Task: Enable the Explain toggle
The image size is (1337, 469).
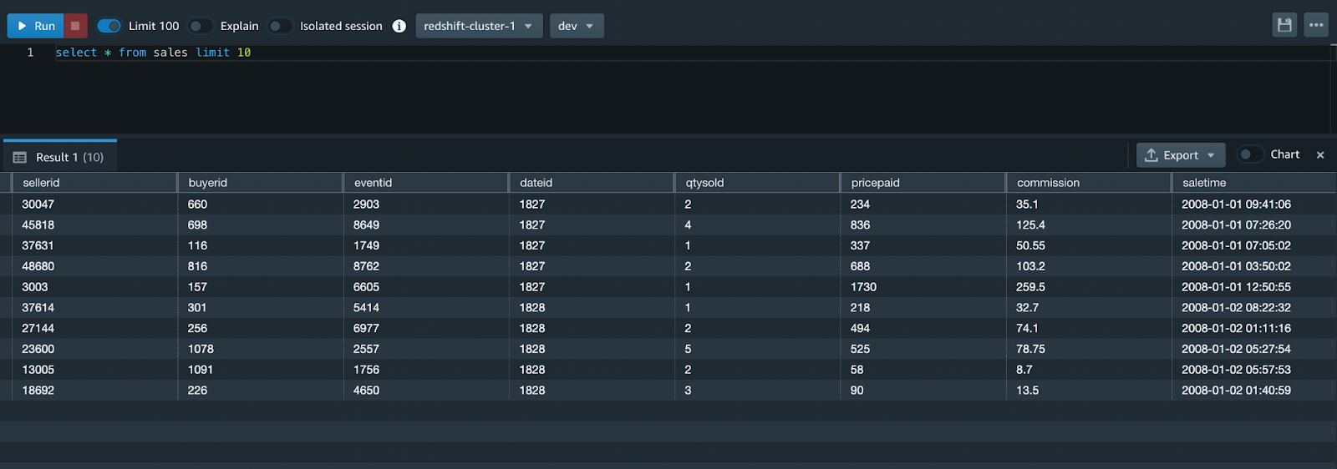Action: (200, 26)
